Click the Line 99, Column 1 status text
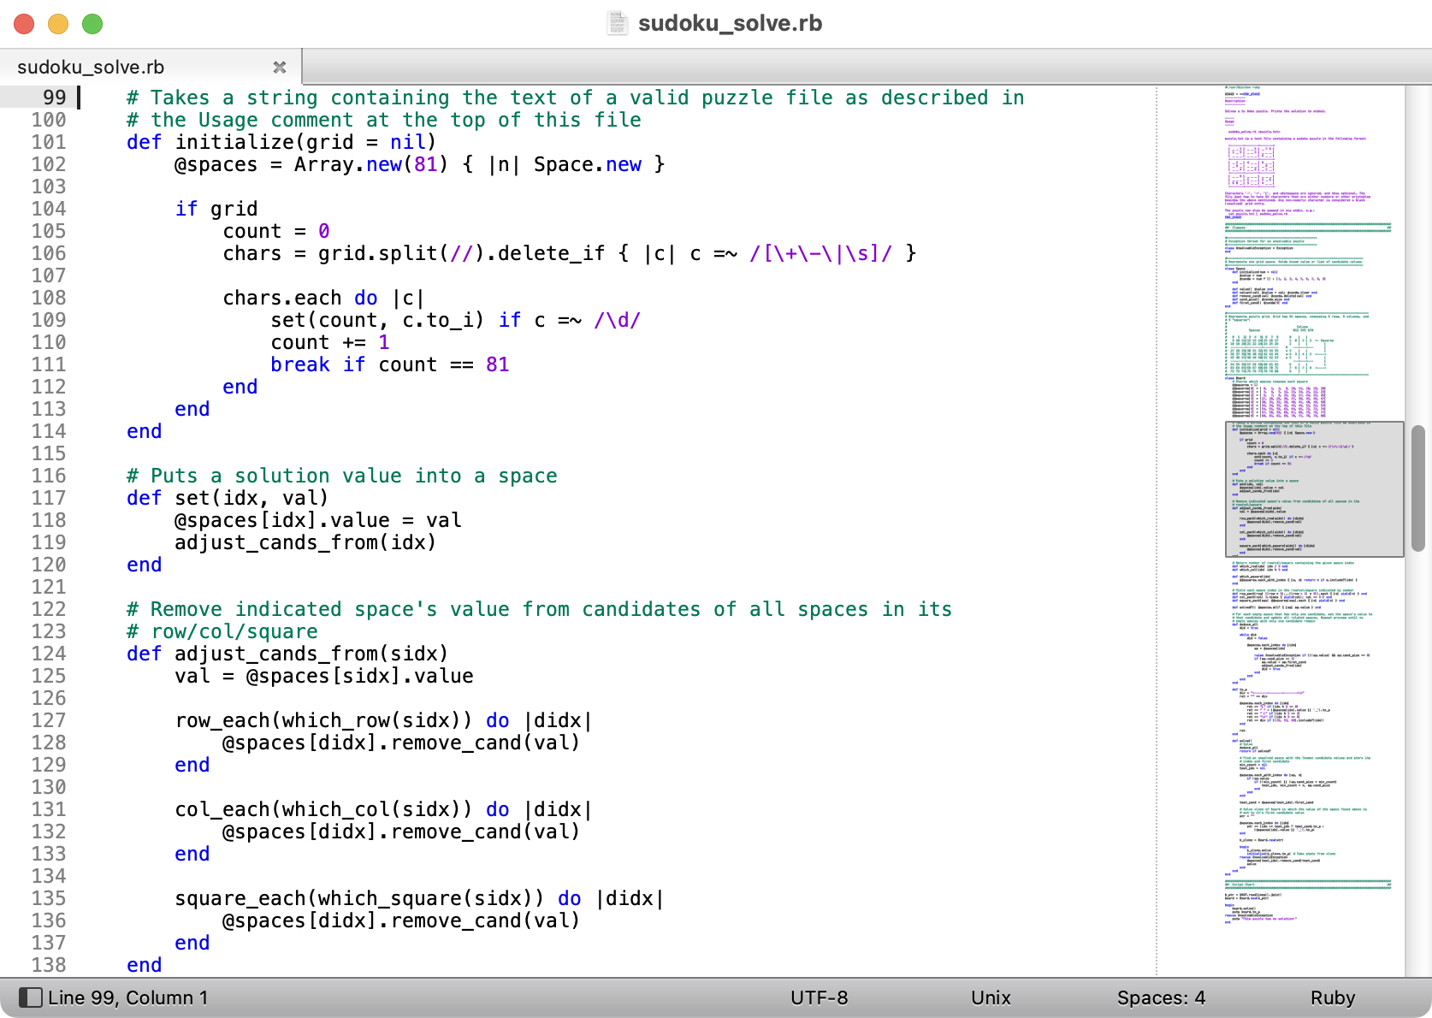 (x=128, y=997)
